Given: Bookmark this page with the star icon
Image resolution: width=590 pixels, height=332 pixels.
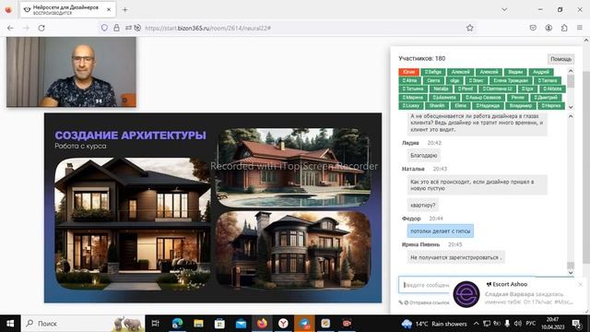Looking at the screenshot, I should tap(469, 28).
